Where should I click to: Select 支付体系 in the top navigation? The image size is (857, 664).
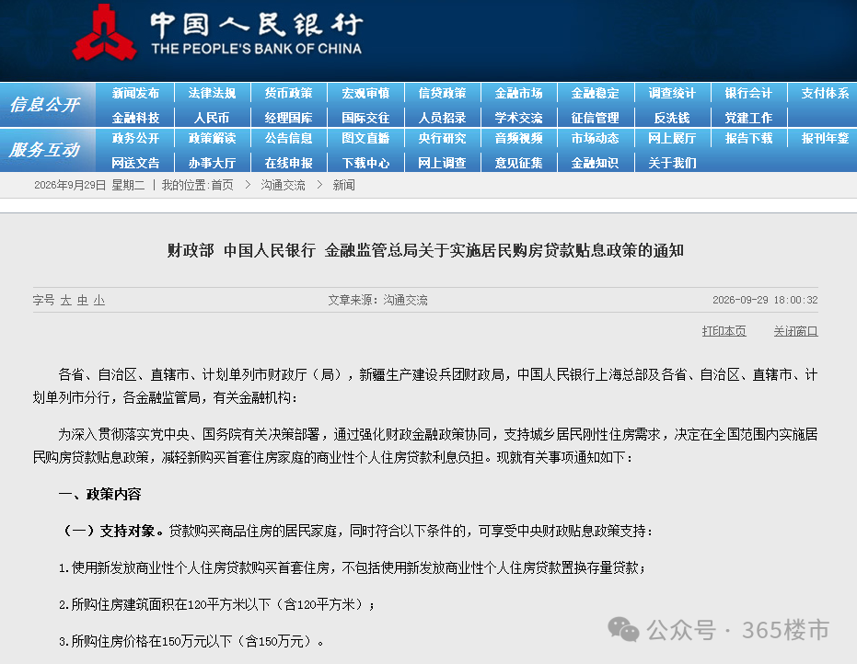tap(826, 94)
